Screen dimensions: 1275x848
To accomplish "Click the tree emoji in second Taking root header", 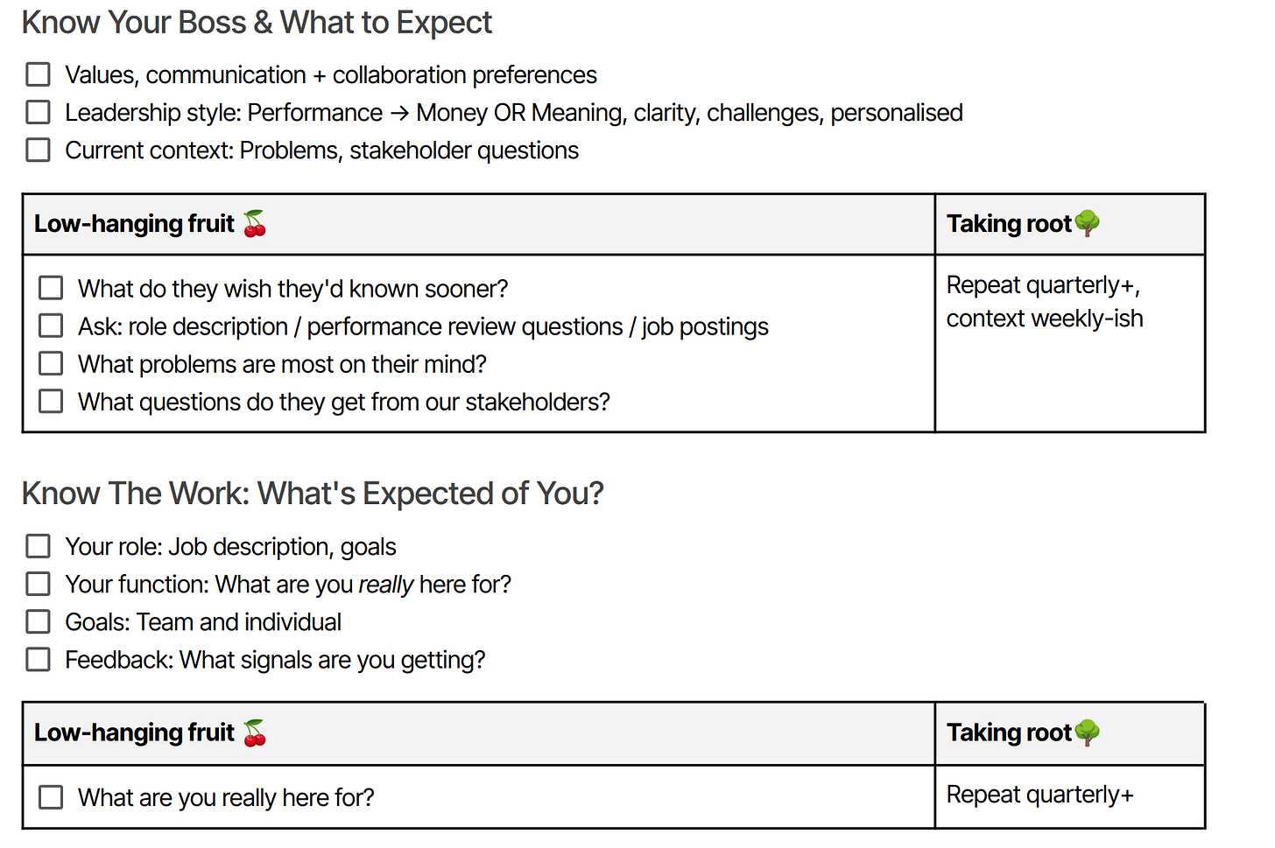I will [1087, 732].
